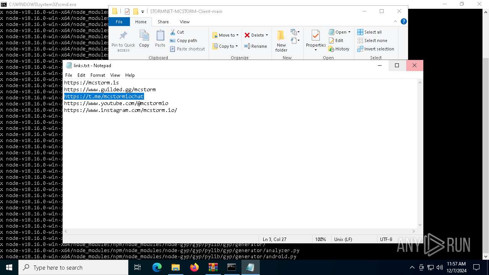This screenshot has height=275, width=489.
Task: Click the highlighted t.me/mcstormiochat line
Action: coord(104,96)
